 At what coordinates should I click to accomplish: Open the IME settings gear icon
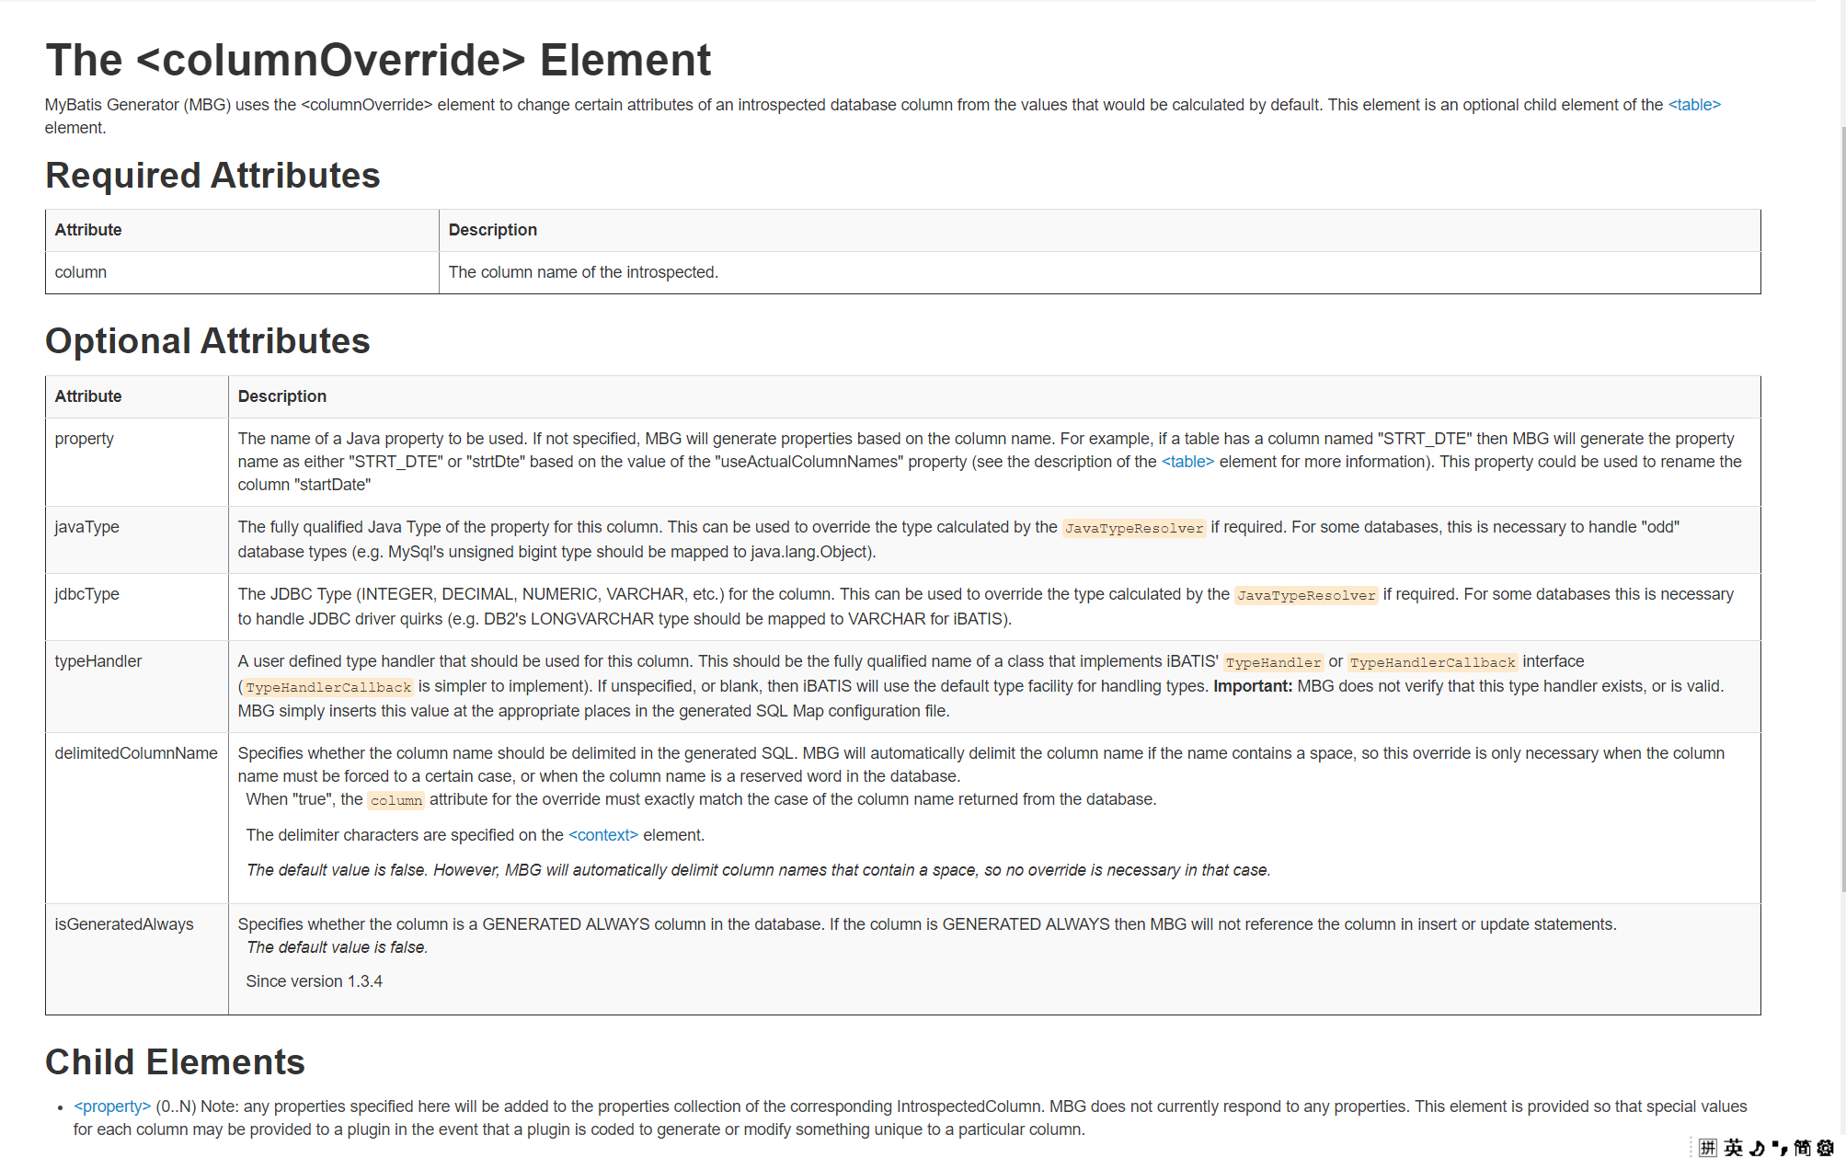(x=1826, y=1147)
